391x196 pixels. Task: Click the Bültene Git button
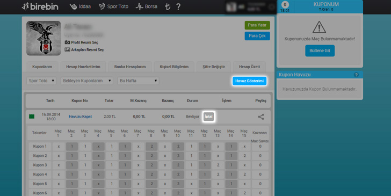[x=320, y=50]
